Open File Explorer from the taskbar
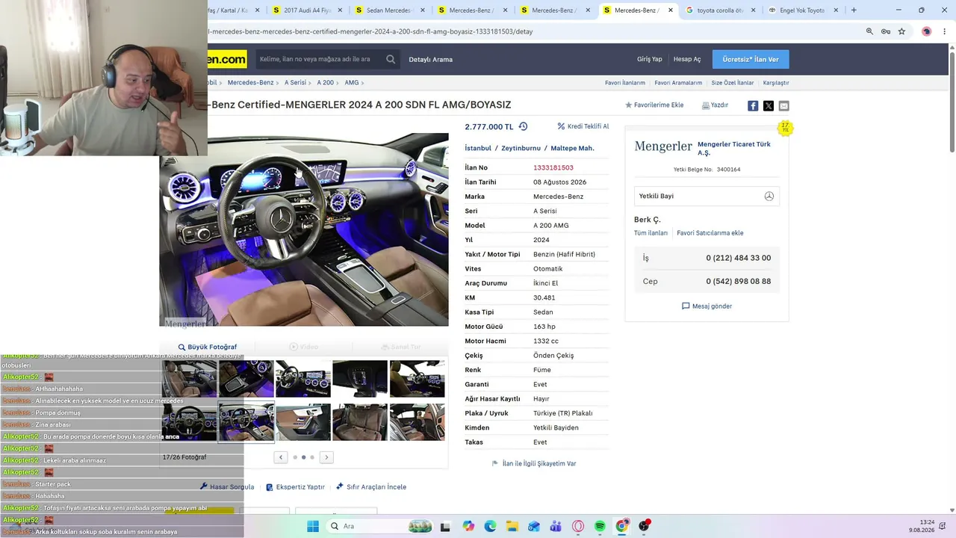956x538 pixels. [512, 526]
